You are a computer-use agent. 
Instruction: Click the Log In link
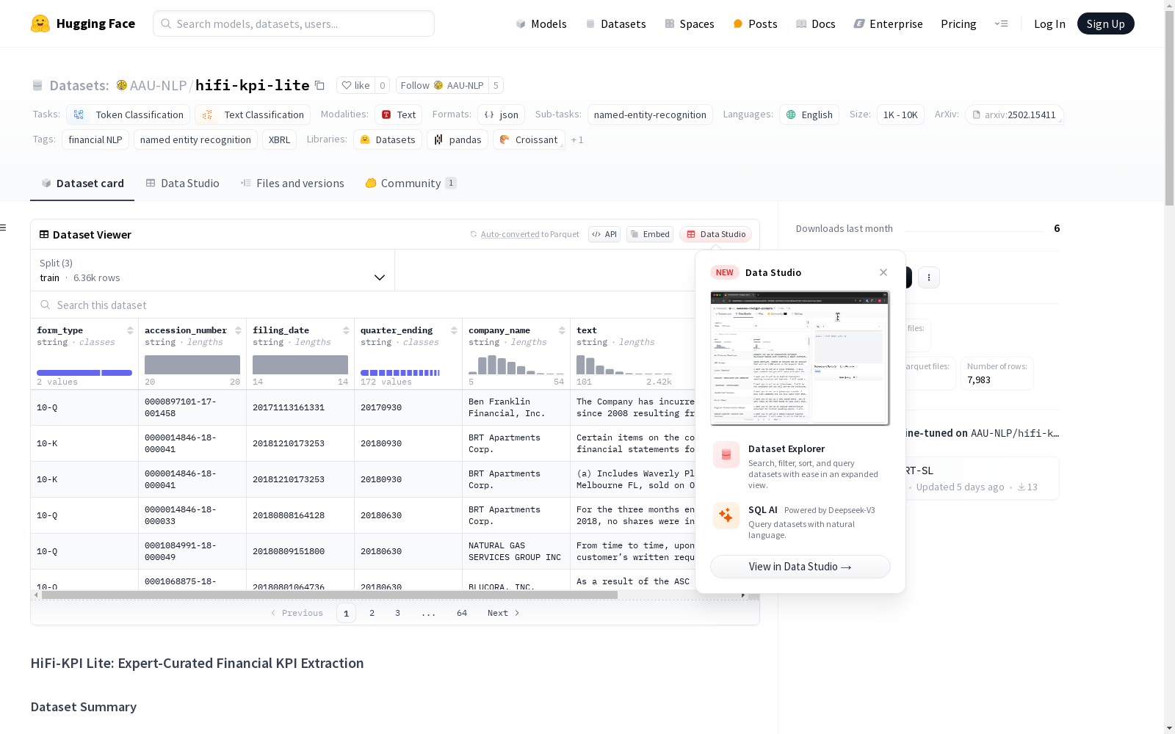pos(1049,23)
